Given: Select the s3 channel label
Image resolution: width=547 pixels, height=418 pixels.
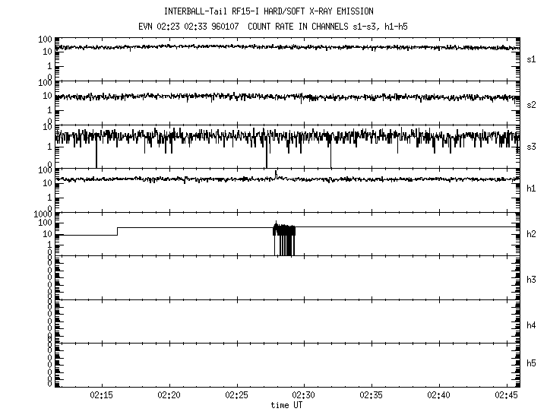Looking at the screenshot, I should (532, 146).
